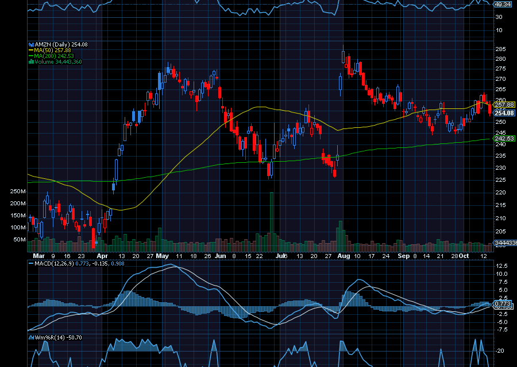The height and width of the screenshot is (367, 517).
Task: Click the 150M volume axis label
Action: click(x=18, y=215)
